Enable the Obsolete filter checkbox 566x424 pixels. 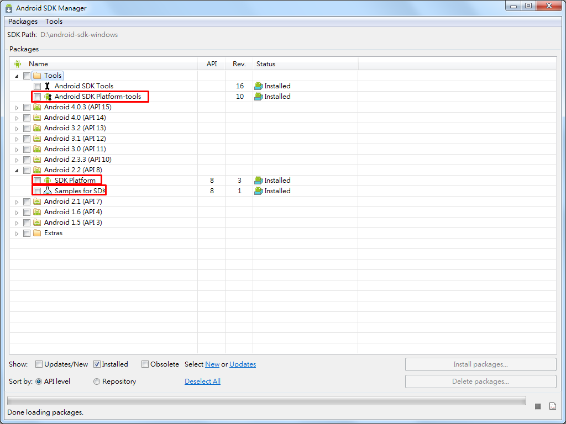coord(145,364)
